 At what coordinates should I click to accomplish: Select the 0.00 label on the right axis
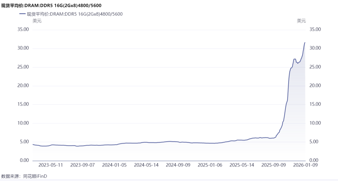(314, 160)
